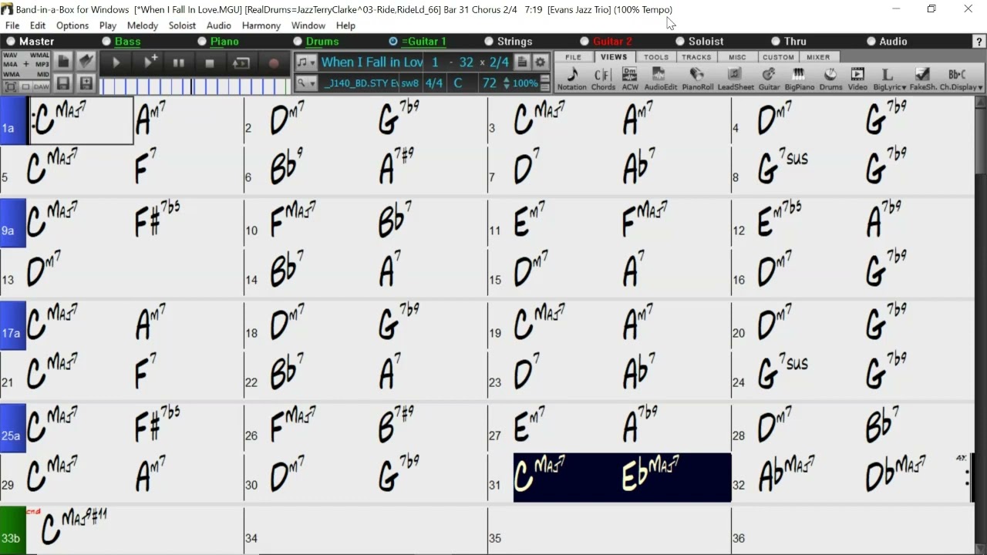This screenshot has width=987, height=555.
Task: Click the DAW plugin mode button
Action: pyautogui.click(x=41, y=87)
